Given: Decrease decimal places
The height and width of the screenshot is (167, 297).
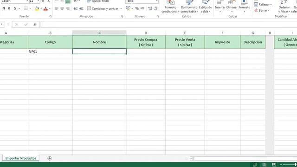Looking at the screenshot, I should pyautogui.click(x=156, y=8).
